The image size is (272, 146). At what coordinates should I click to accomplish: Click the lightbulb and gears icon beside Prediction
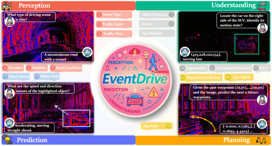click(x=7, y=140)
